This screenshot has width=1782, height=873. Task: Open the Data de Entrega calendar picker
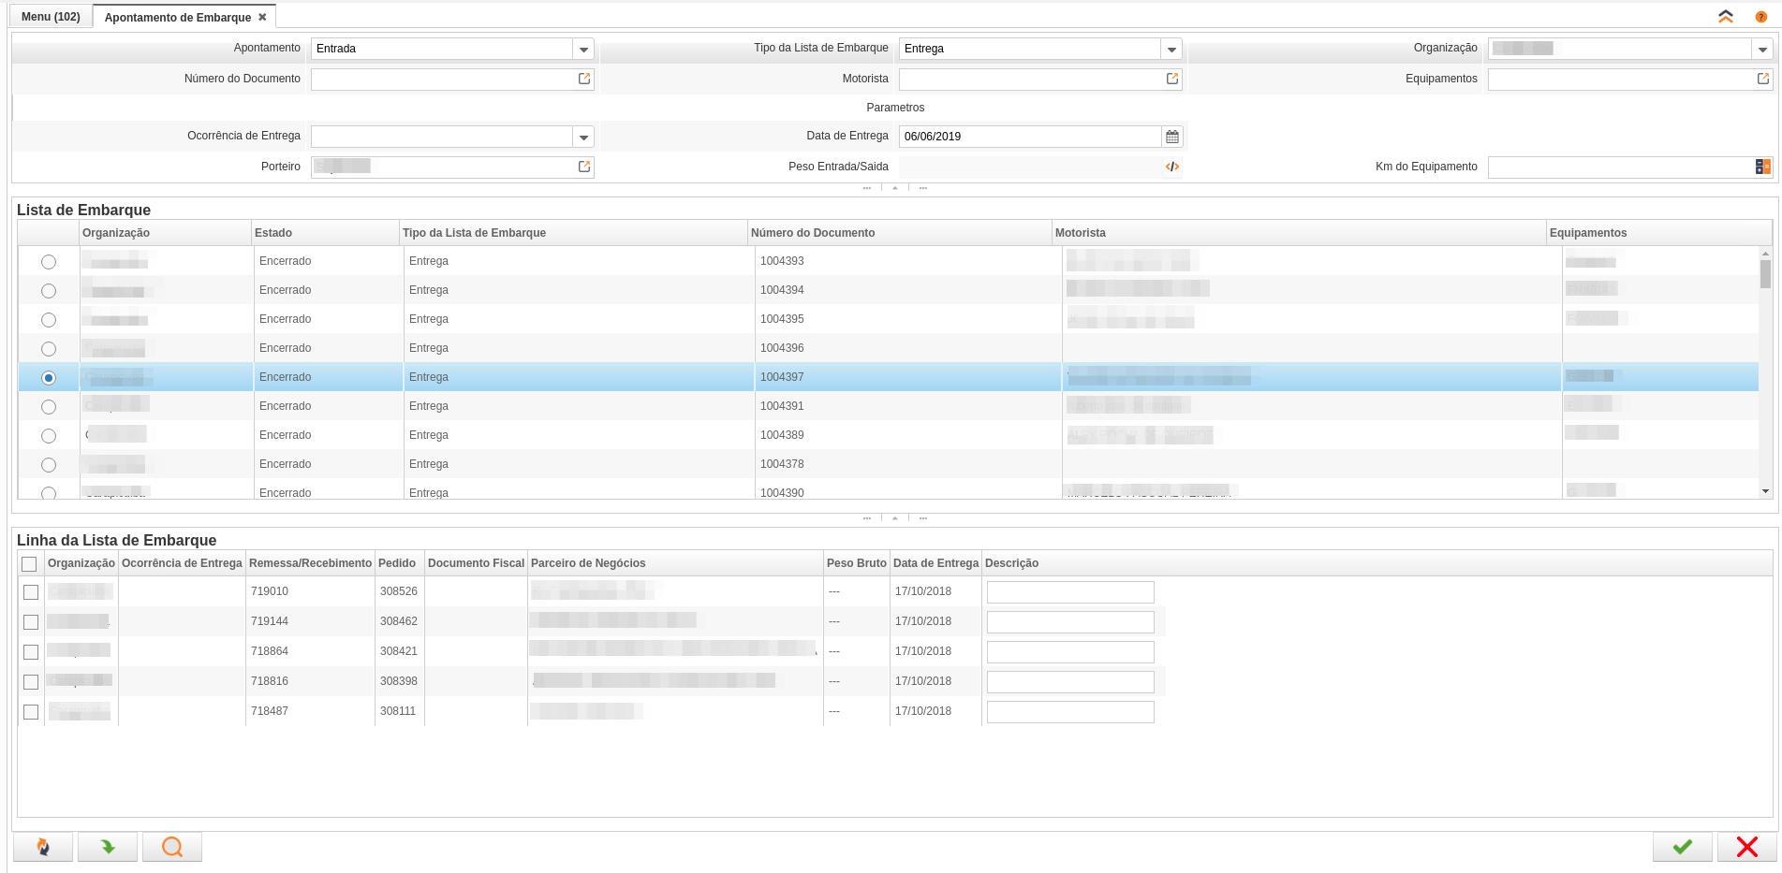pos(1171,137)
